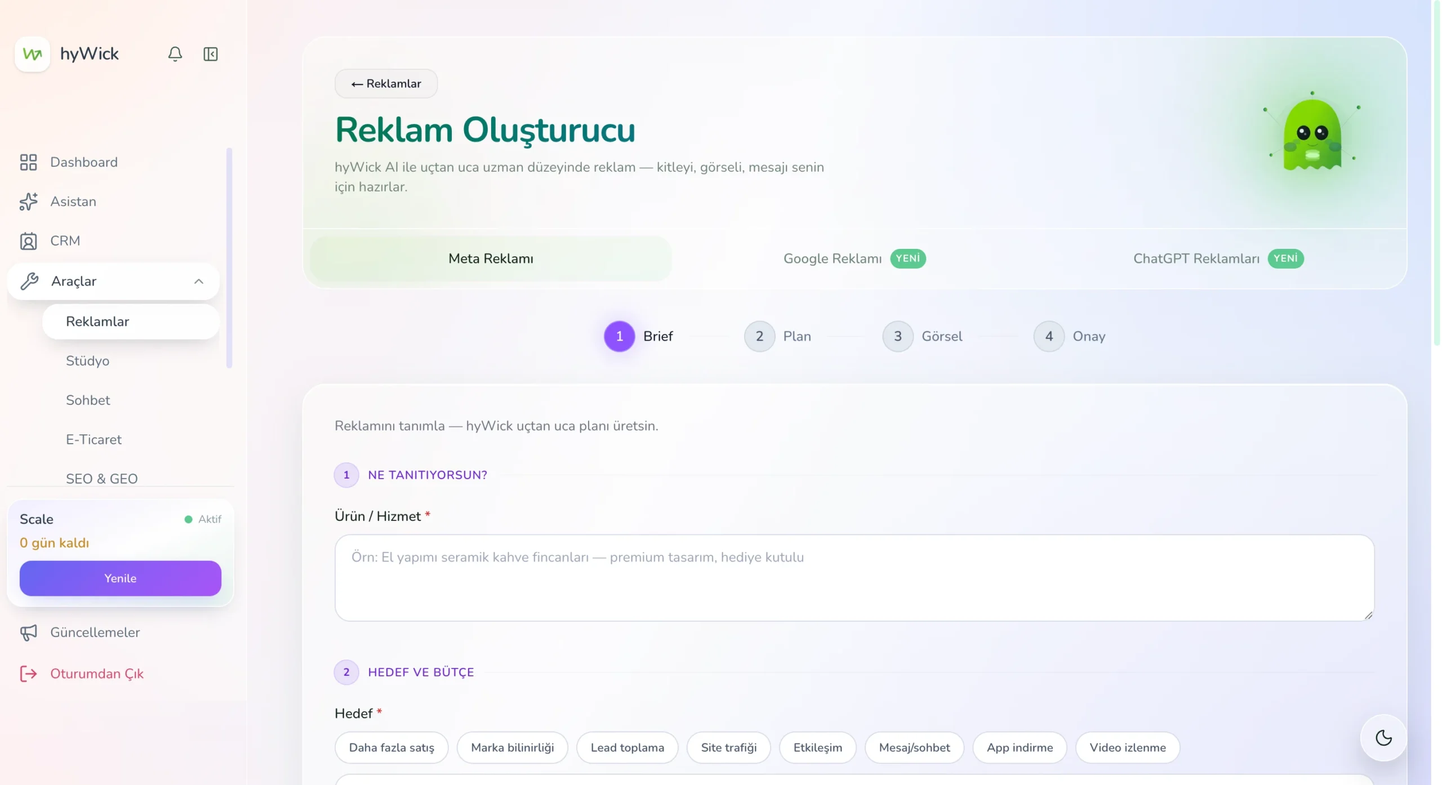Select Sohbet submenu item

[131, 400]
